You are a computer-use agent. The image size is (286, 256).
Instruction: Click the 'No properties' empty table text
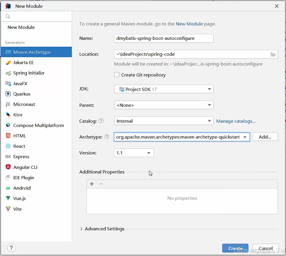pyautogui.click(x=182, y=198)
